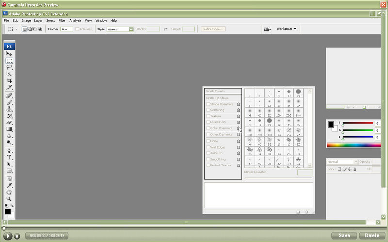Open the Filter menu

(62, 21)
